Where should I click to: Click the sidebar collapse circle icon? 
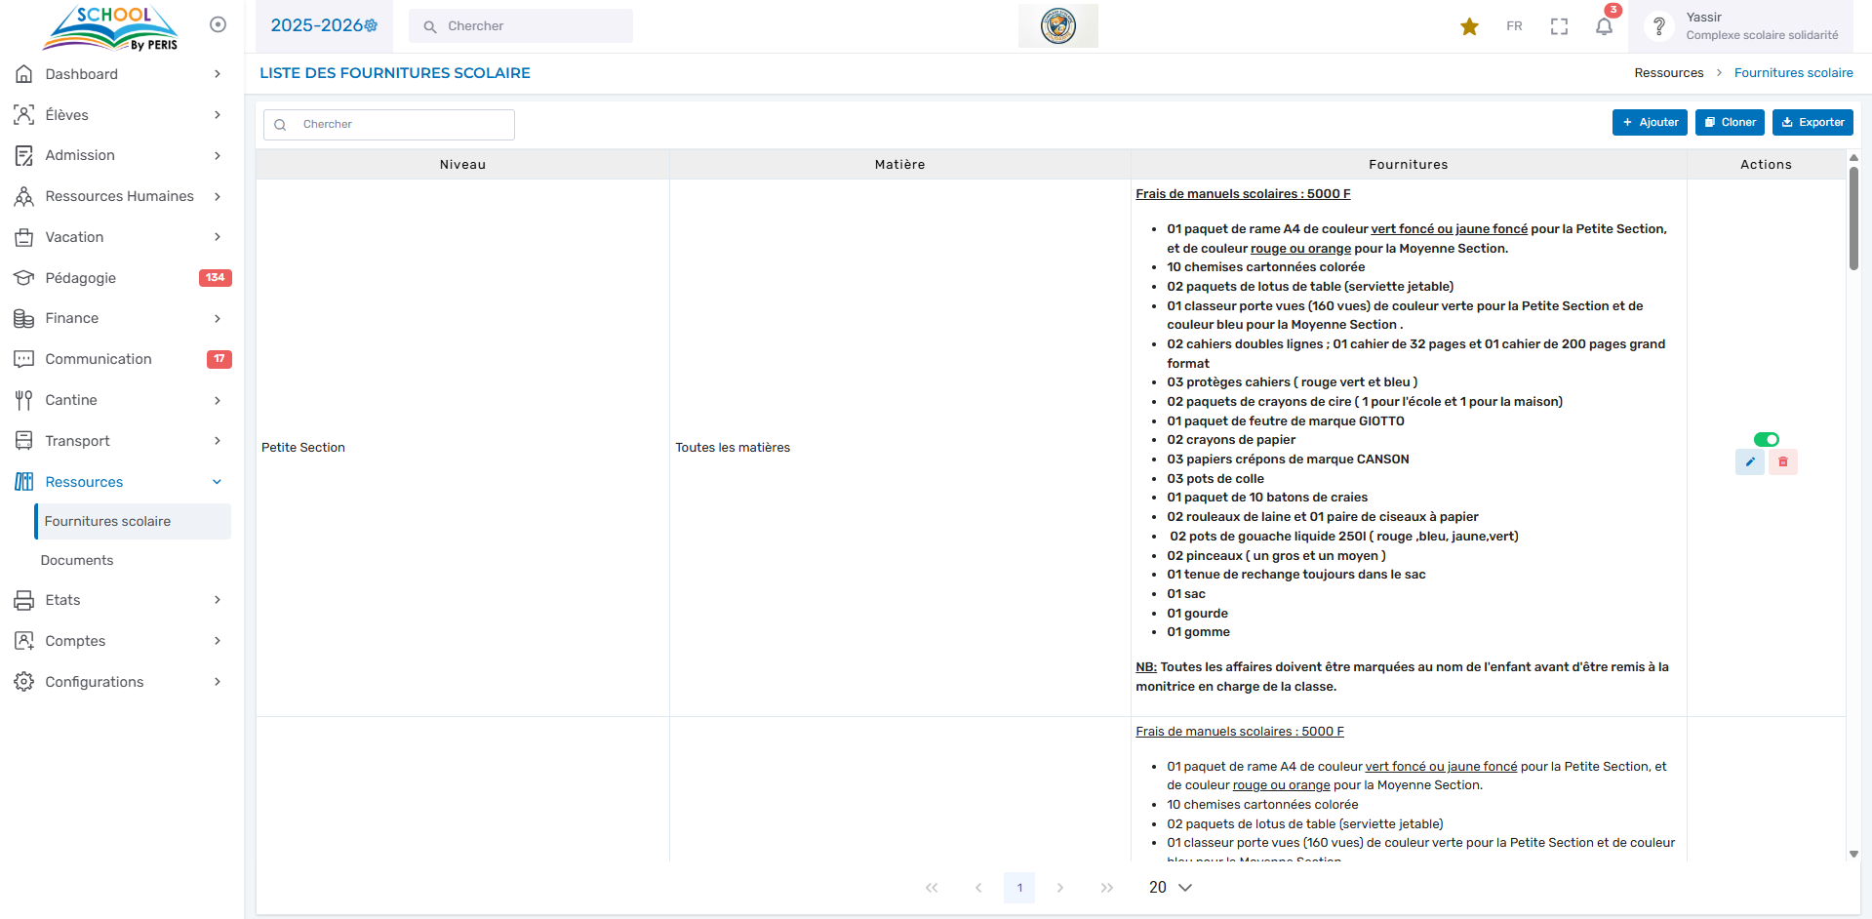click(x=219, y=24)
